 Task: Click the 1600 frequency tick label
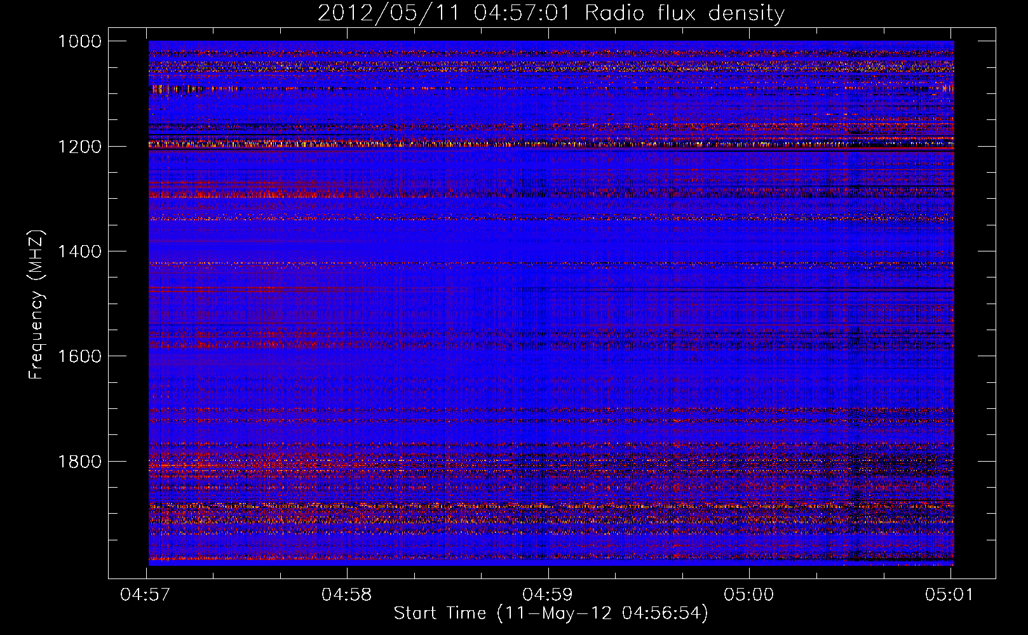click(x=79, y=356)
